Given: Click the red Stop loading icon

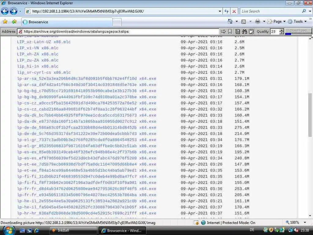Looking at the screenshot, I should (x=234, y=11).
